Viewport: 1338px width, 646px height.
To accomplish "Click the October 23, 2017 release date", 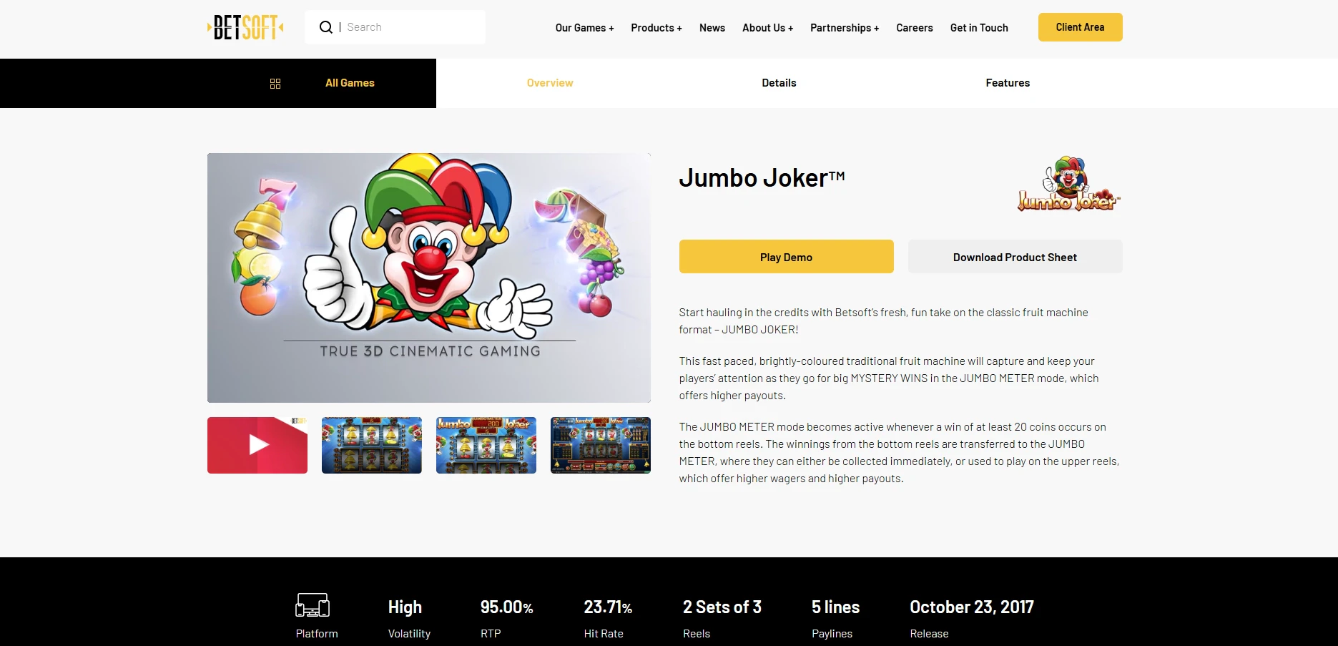I will click(972, 607).
